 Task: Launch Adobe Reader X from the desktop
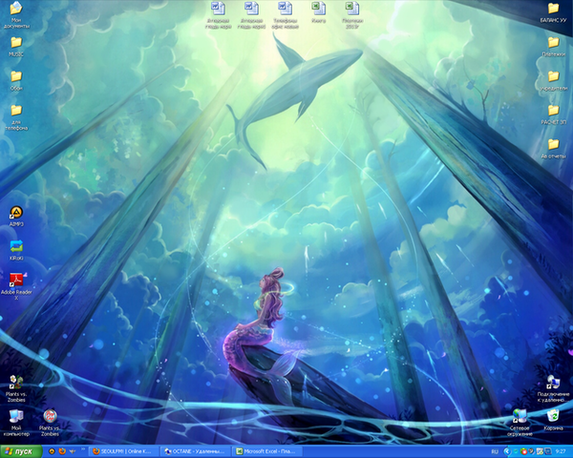[x=16, y=280]
